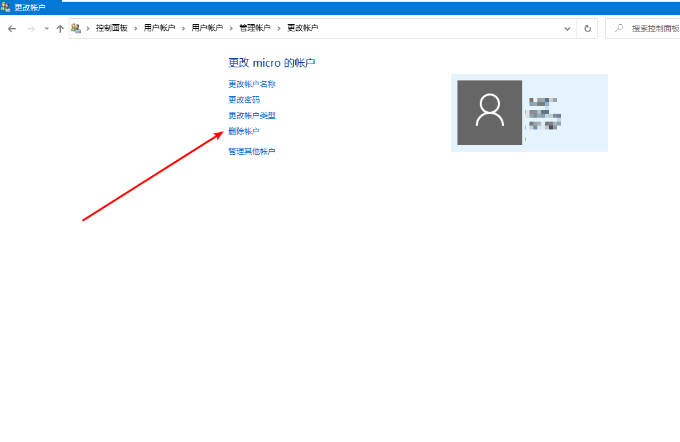The image size is (680, 442).
Task: Click the up-to-parent-folder arrow
Action: pos(60,28)
